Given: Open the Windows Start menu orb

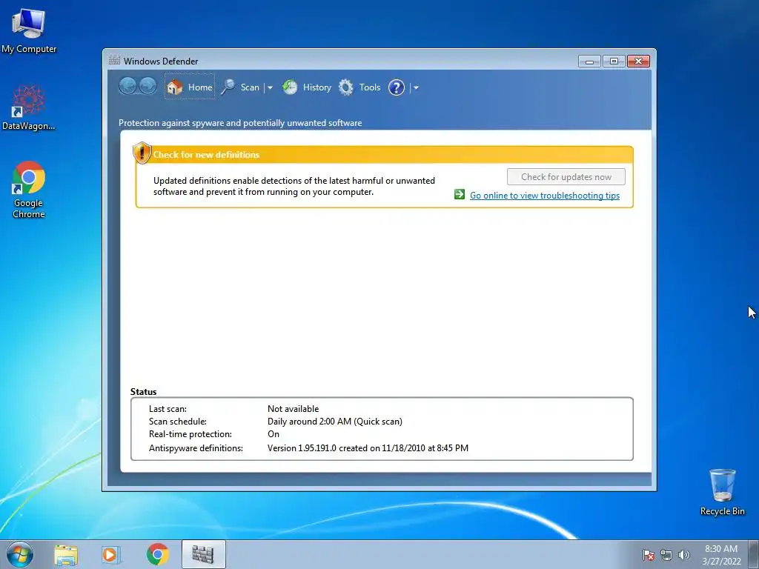Looking at the screenshot, I should pyautogui.click(x=20, y=554).
